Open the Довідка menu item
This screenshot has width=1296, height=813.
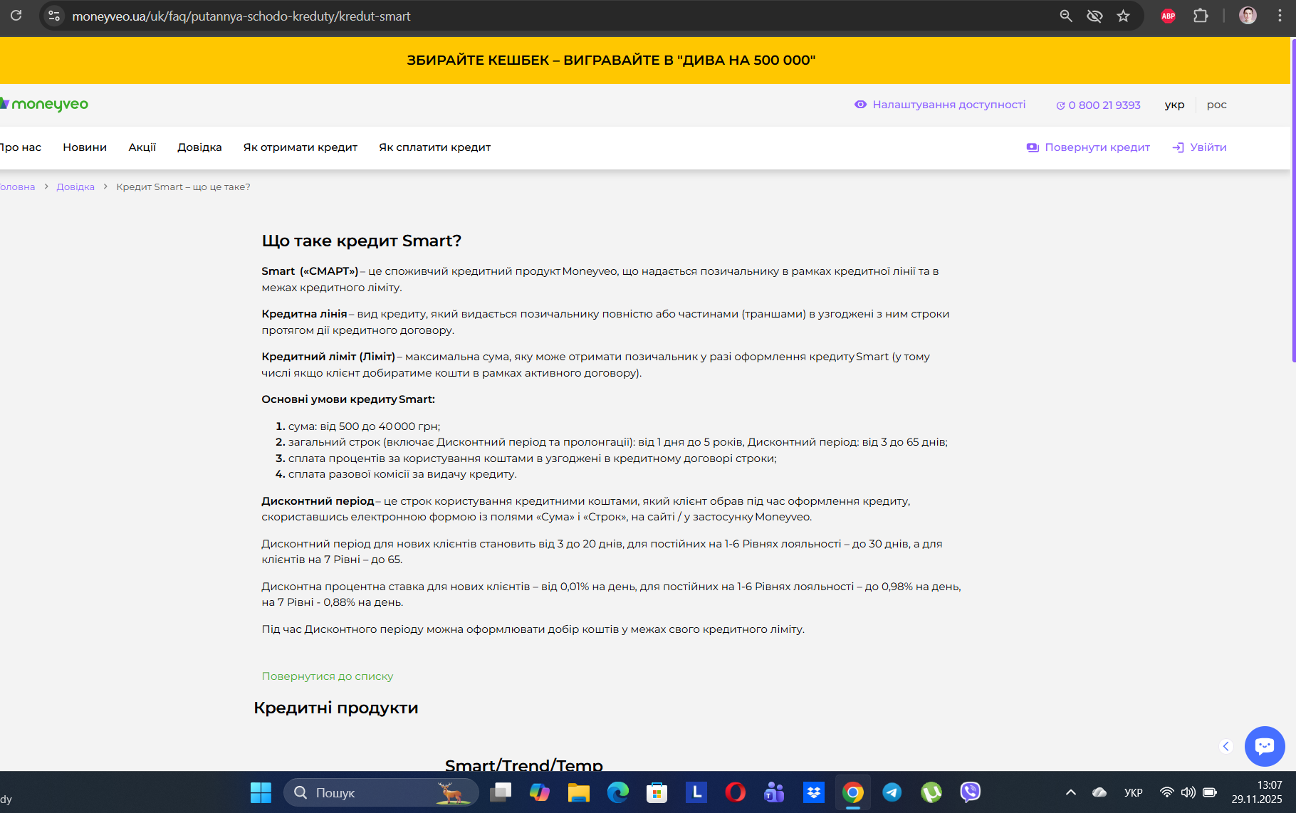[x=199, y=147]
